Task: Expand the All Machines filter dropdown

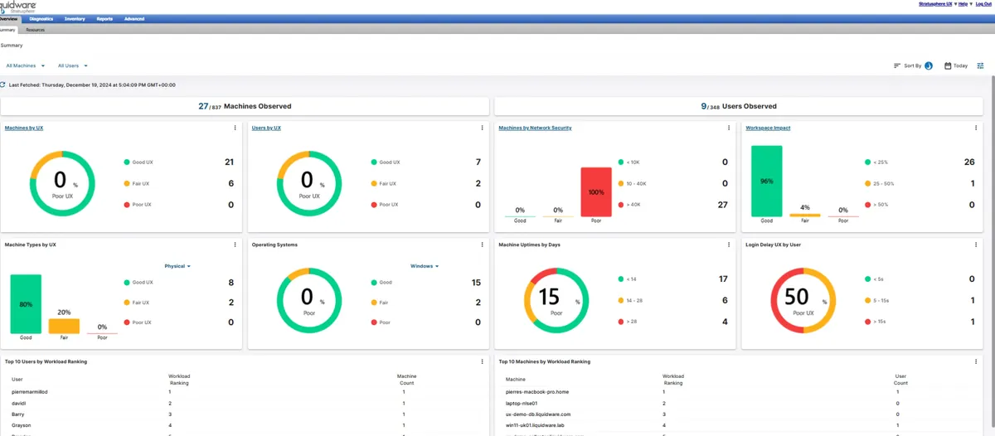Action: point(26,65)
